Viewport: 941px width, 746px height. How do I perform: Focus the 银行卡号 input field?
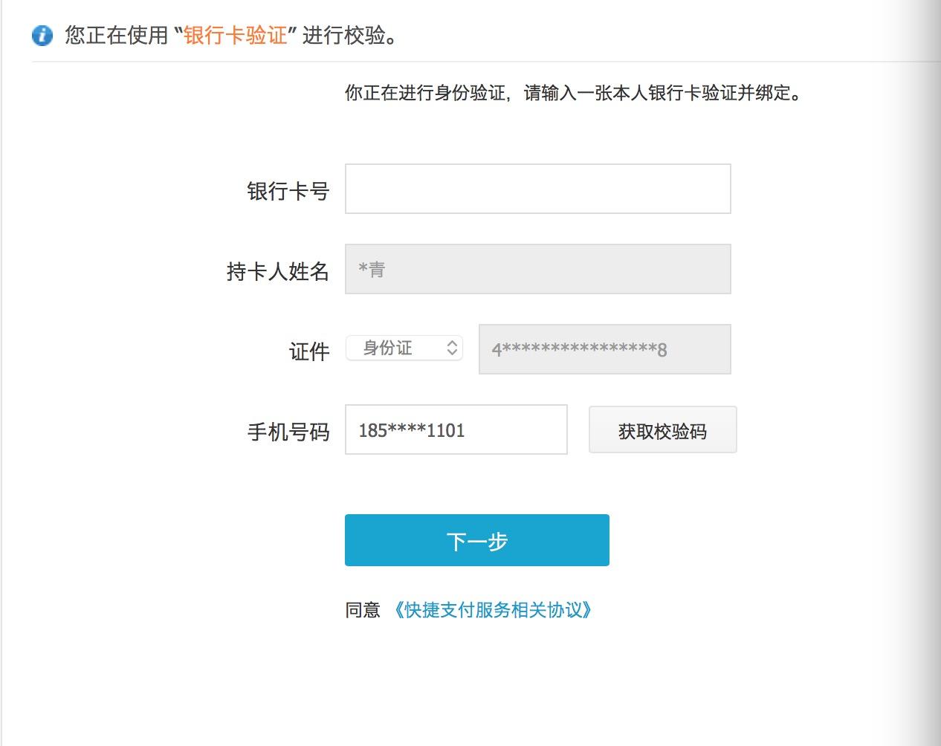pos(537,189)
